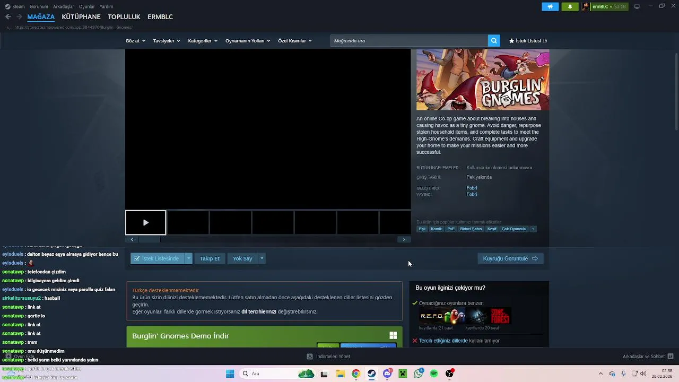The width and height of the screenshot is (679, 382).
Task: Expand the Tavsiyeler dropdown
Action: coord(167,41)
